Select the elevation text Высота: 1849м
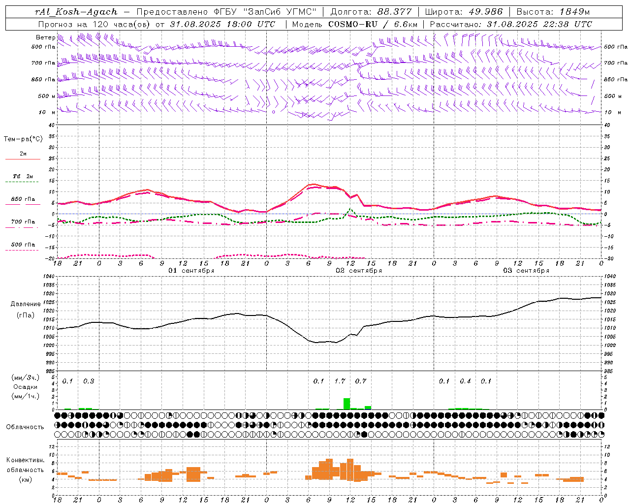The image size is (630, 504). (553, 12)
